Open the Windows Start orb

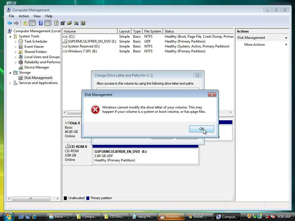[x=9, y=216]
